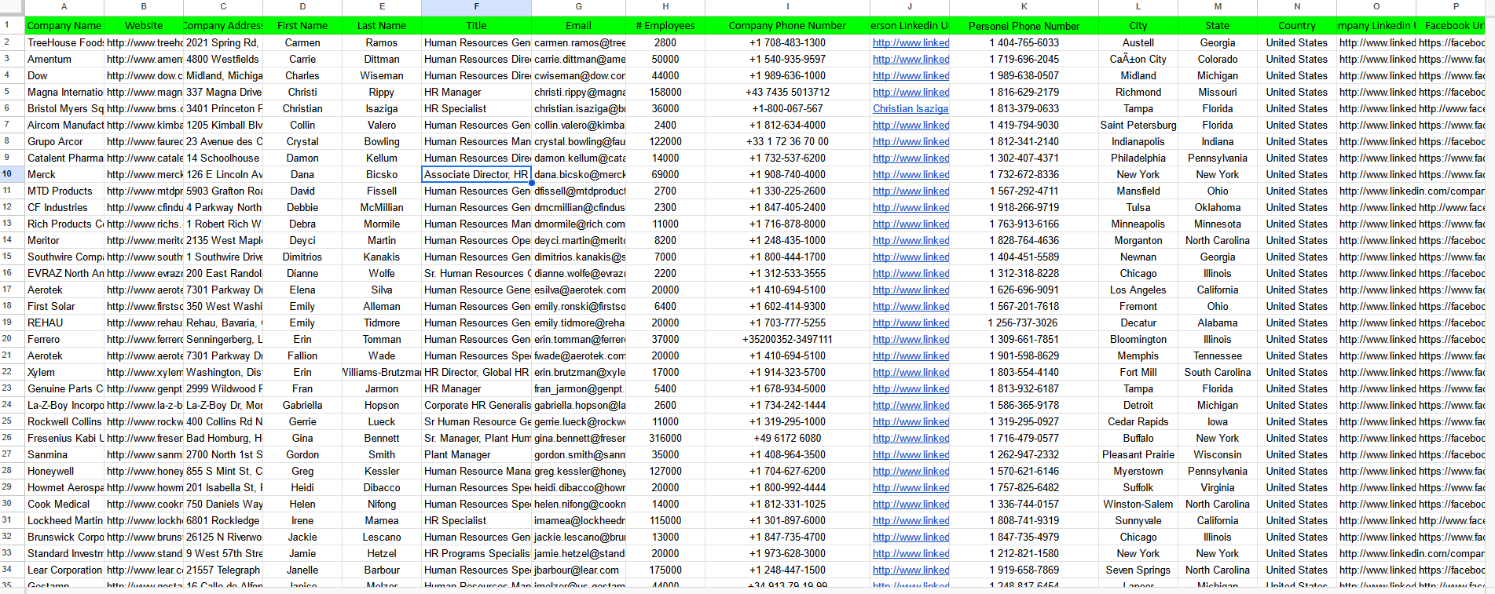The width and height of the screenshot is (1495, 594).
Task: Click personal phone 1 212-821-1580
Action: (x=1024, y=553)
